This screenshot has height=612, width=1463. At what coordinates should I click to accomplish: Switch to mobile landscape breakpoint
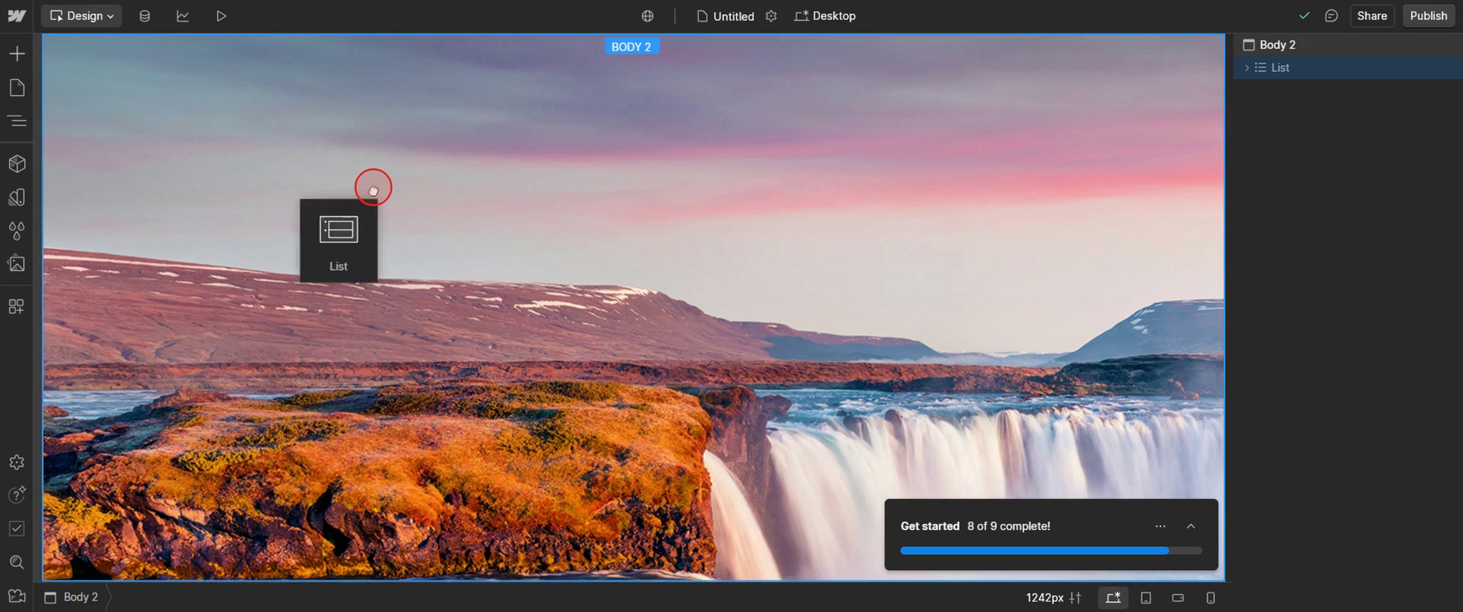pos(1178,597)
